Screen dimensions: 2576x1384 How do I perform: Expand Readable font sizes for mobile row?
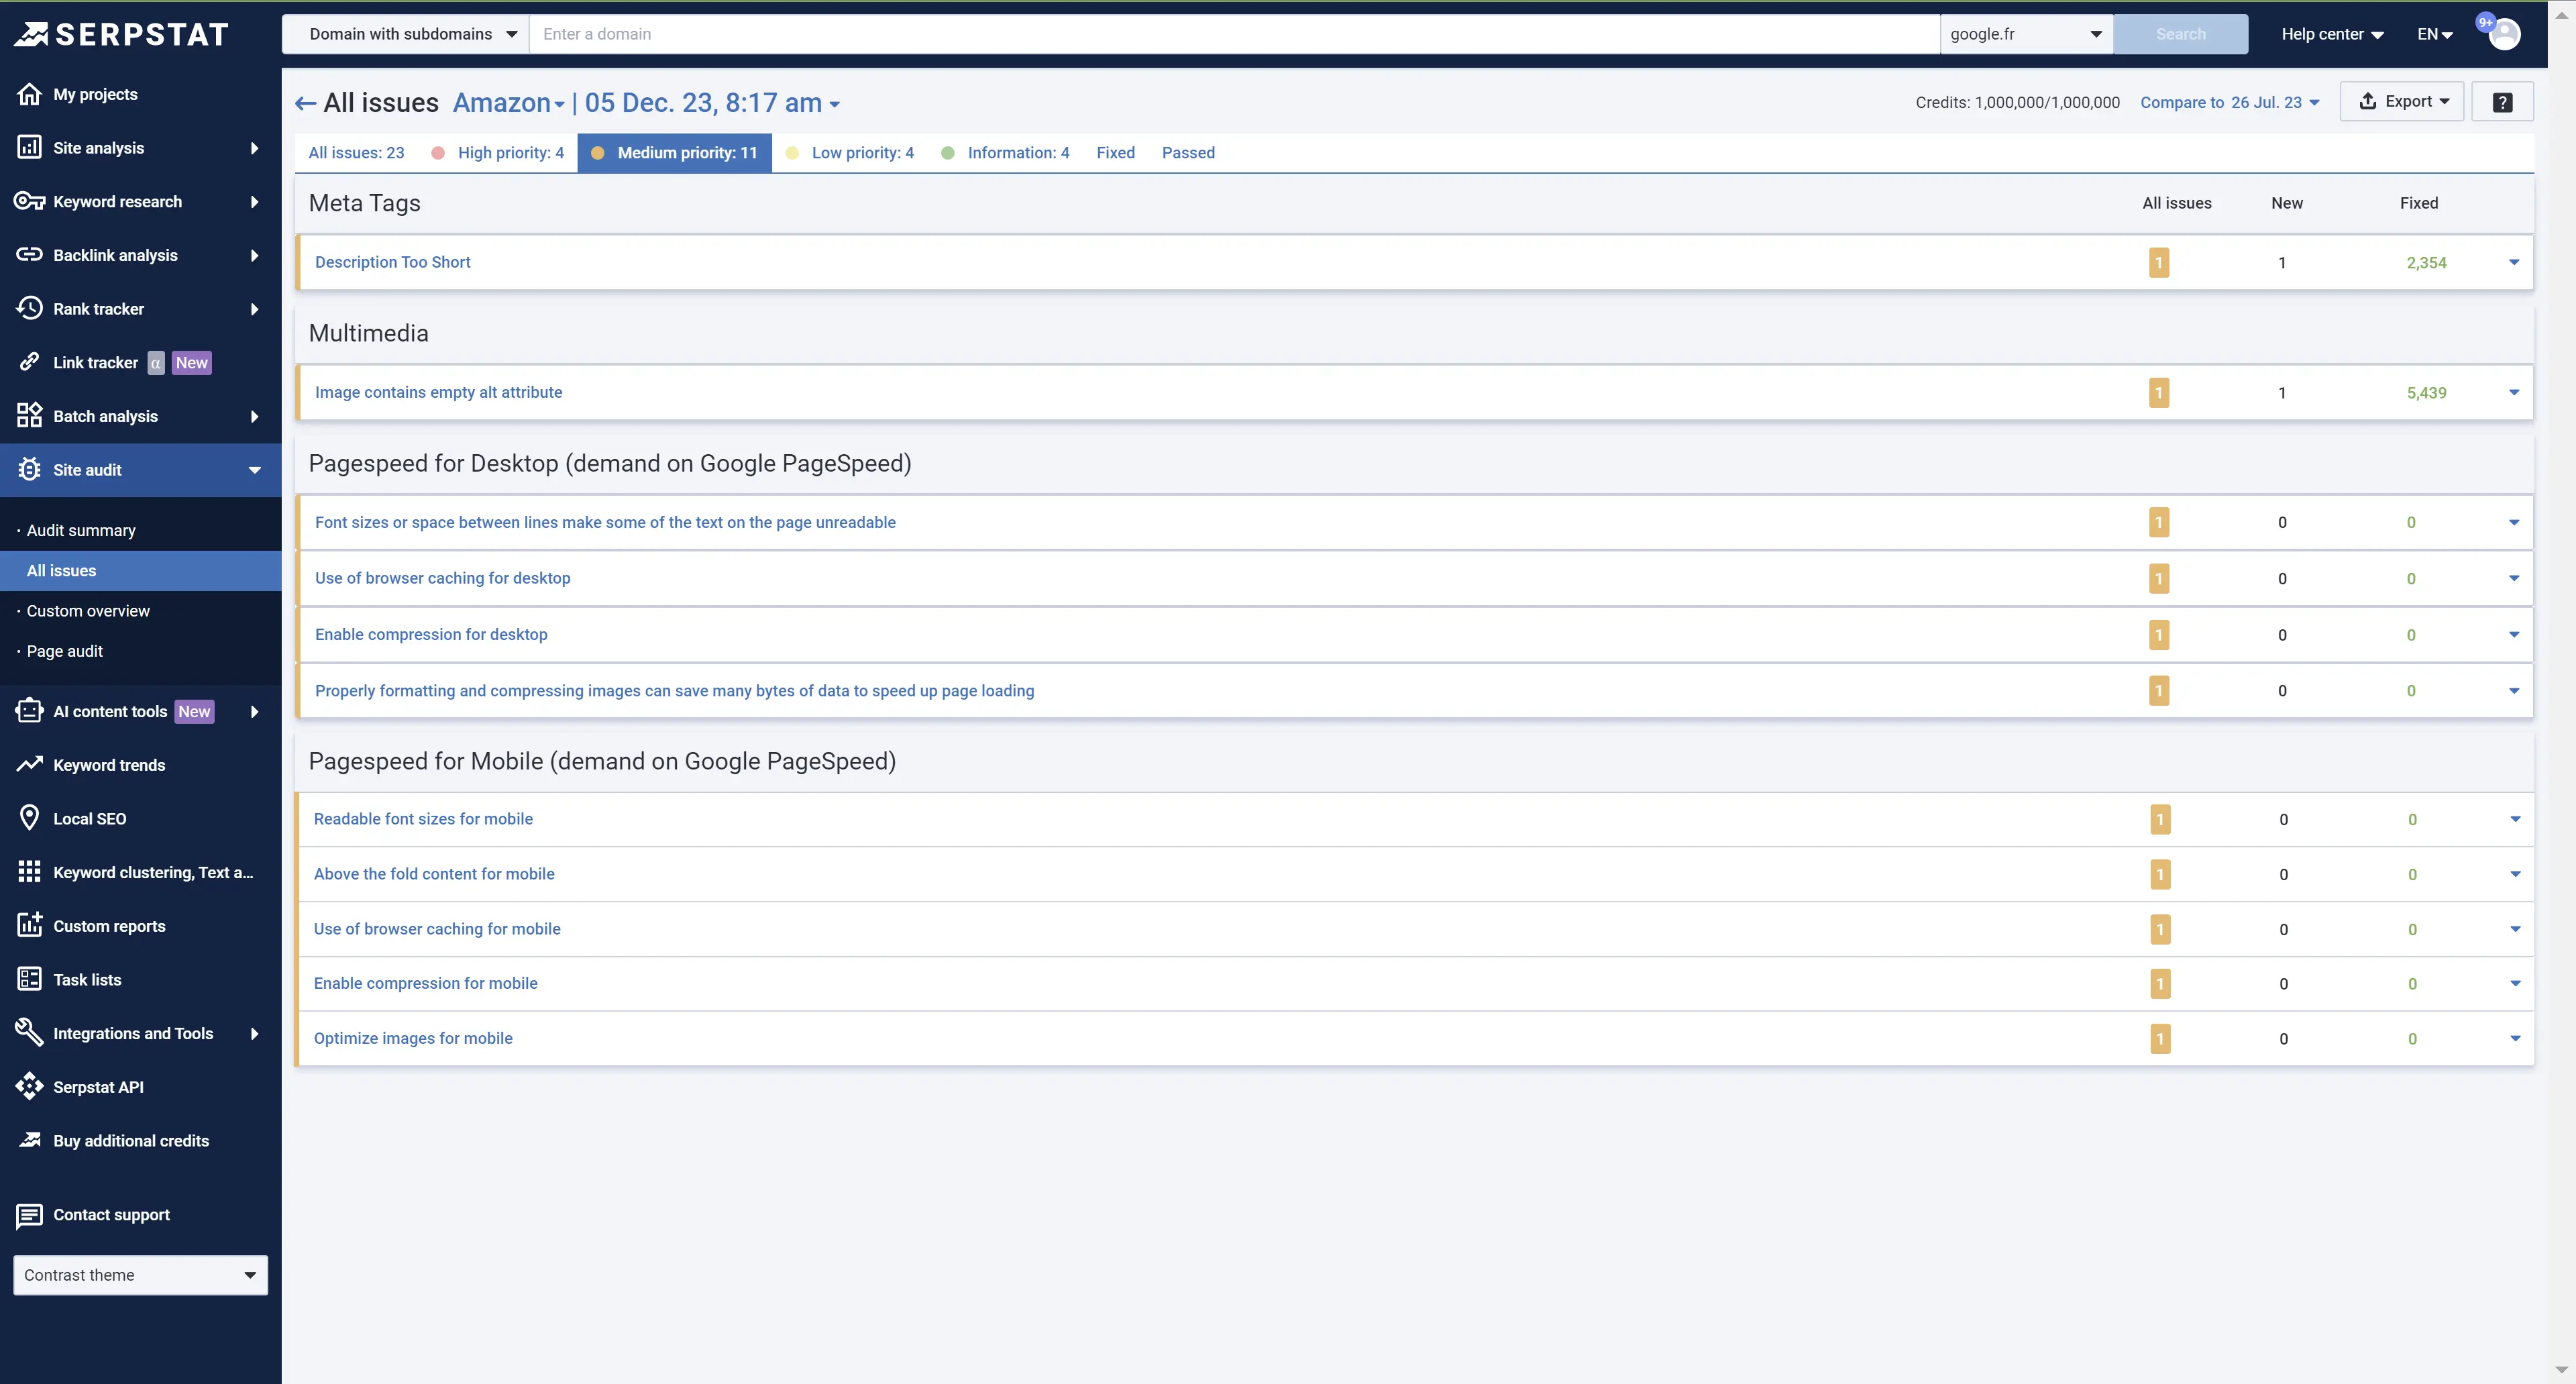point(2516,819)
